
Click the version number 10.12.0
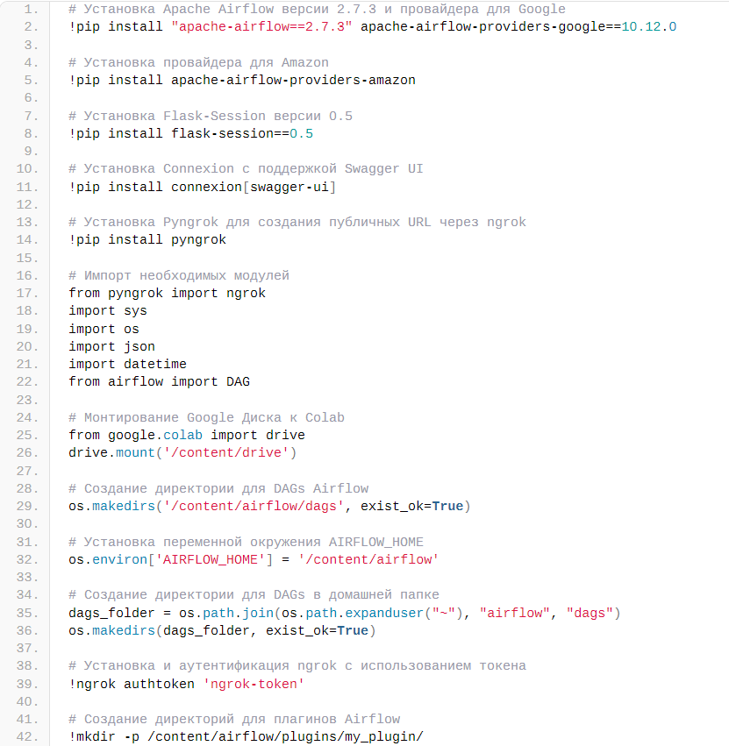(x=649, y=26)
